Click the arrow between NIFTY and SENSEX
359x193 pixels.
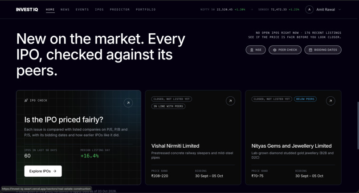coord(252,10)
